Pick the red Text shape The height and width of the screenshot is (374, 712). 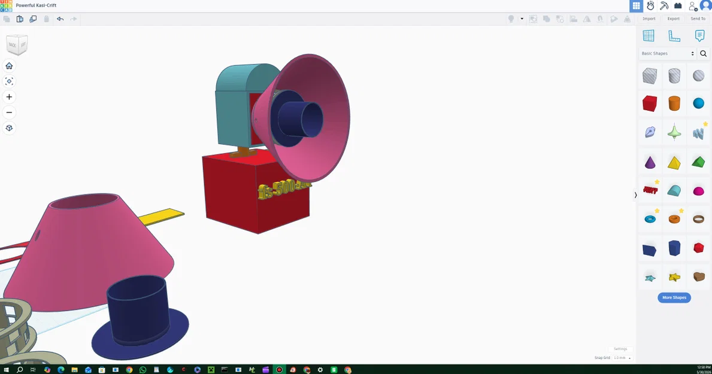(650, 191)
